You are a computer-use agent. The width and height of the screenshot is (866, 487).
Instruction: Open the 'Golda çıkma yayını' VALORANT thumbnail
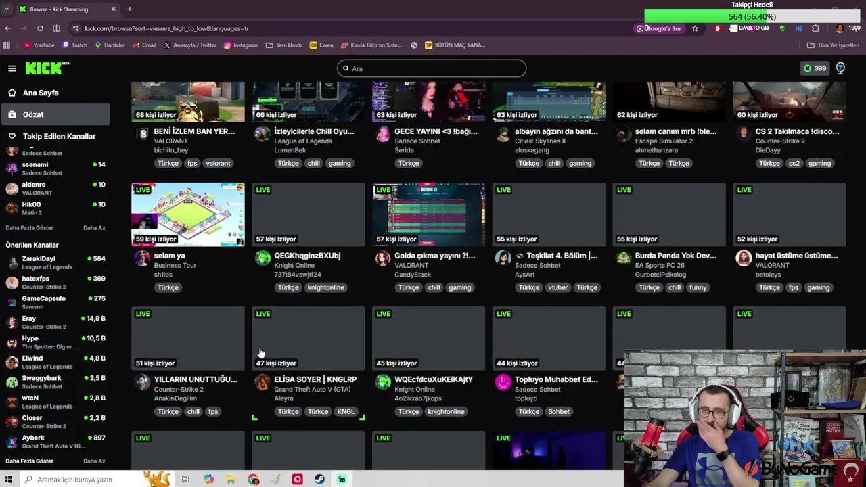(x=429, y=214)
